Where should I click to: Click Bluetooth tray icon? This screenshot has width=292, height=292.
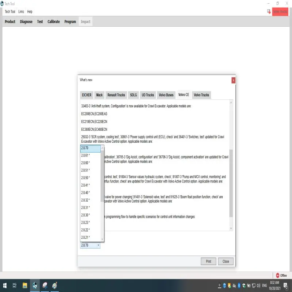[239, 285]
